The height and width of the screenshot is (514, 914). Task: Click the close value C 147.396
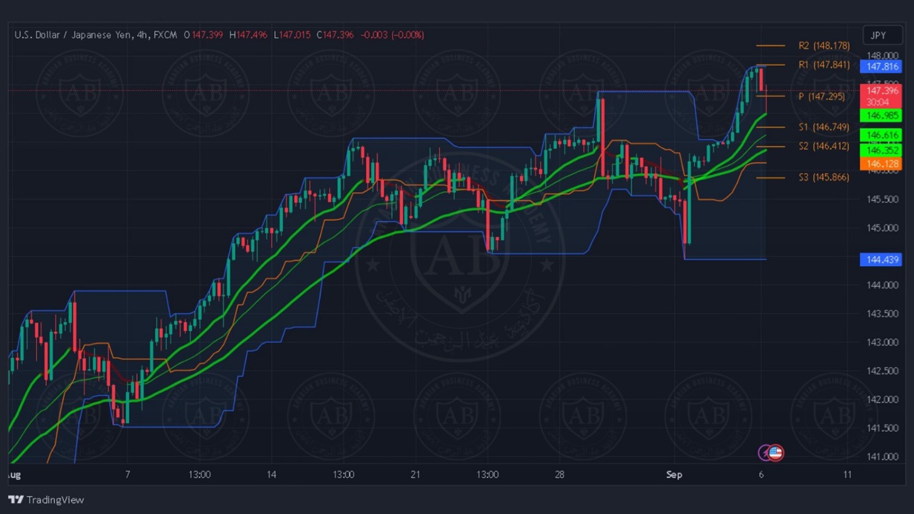click(335, 35)
